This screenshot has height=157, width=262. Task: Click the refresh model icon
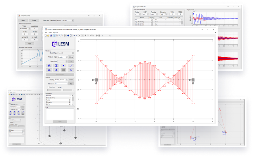click(71, 36)
